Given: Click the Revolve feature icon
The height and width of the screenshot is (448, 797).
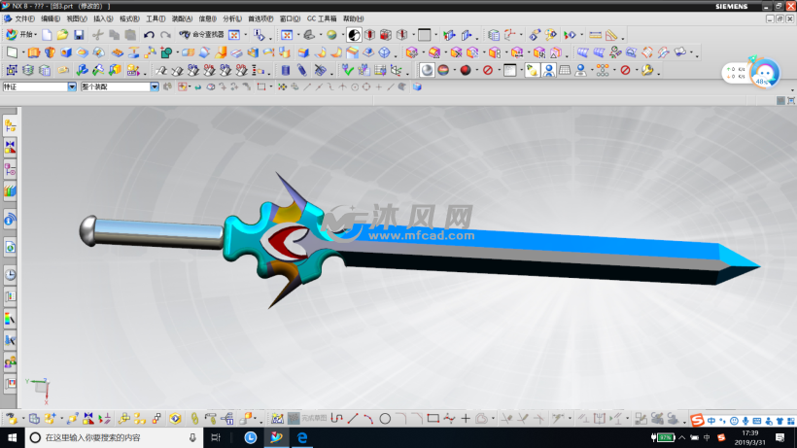Looking at the screenshot, I should pyautogui.click(x=50, y=52).
